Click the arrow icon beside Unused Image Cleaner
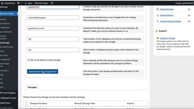Viewport: 194px width, 109px height. 189,21
